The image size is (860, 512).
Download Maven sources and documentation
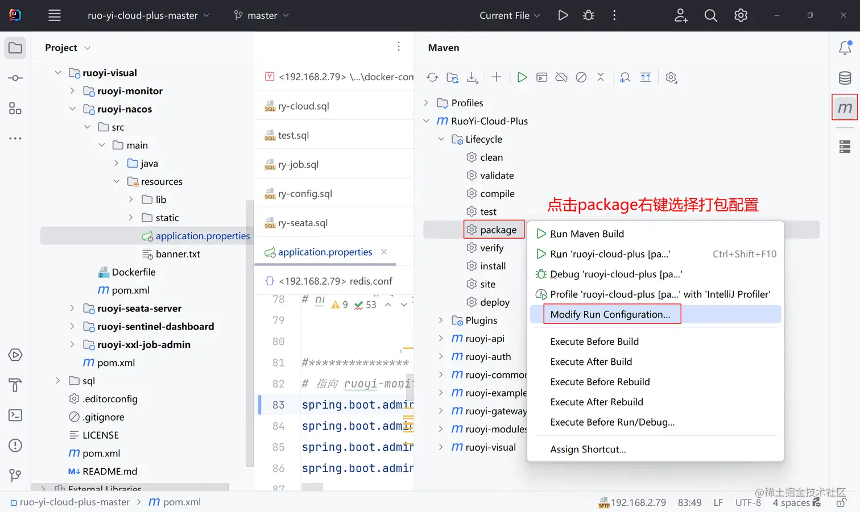tap(473, 77)
